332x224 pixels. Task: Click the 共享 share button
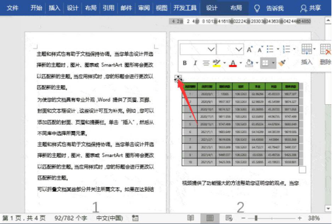click(x=311, y=8)
